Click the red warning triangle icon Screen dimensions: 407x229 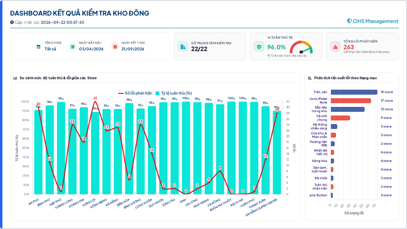click(x=335, y=47)
